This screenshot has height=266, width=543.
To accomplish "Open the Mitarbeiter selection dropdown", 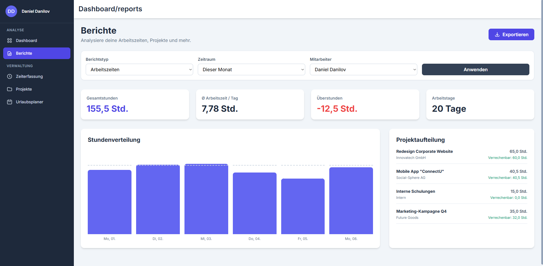I will pos(363,69).
